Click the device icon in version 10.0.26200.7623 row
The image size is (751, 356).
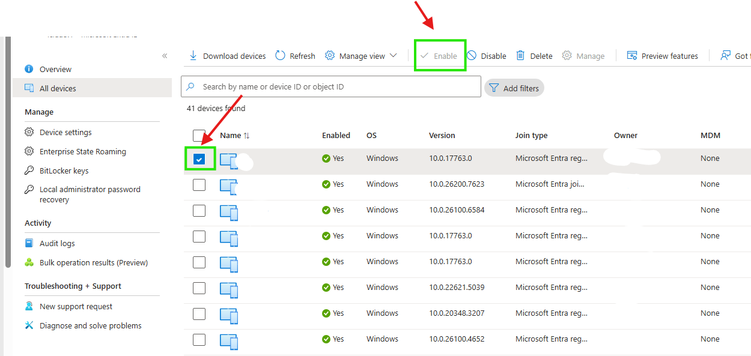pos(229,187)
